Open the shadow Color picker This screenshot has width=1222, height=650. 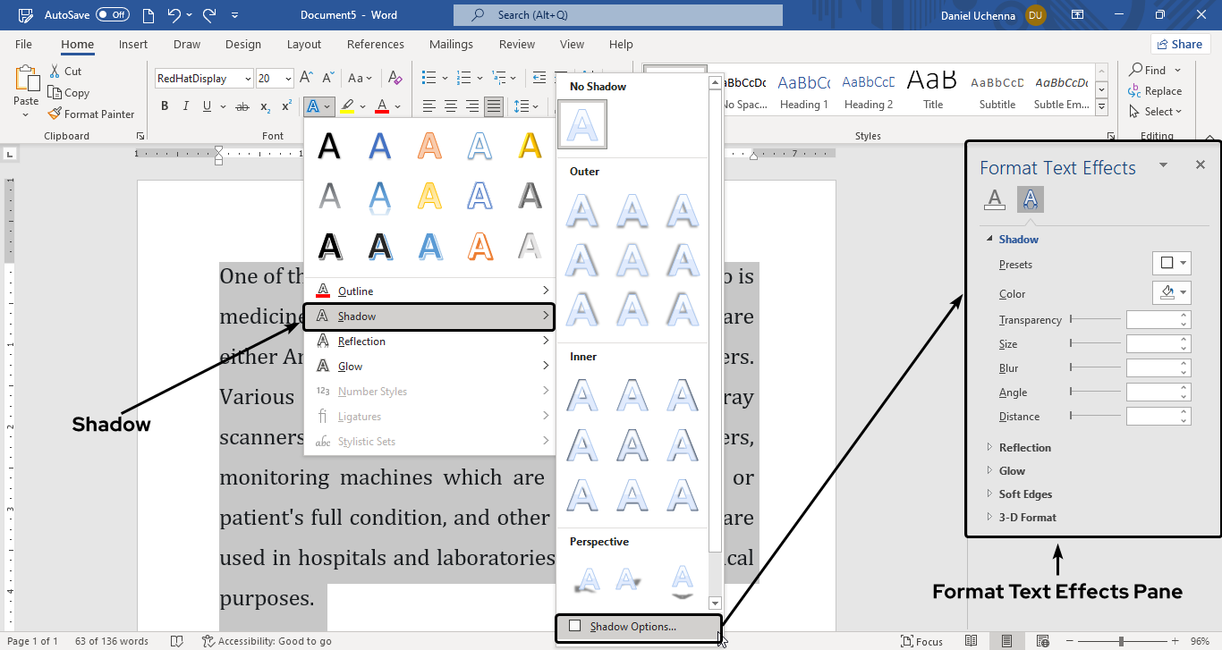click(1171, 292)
